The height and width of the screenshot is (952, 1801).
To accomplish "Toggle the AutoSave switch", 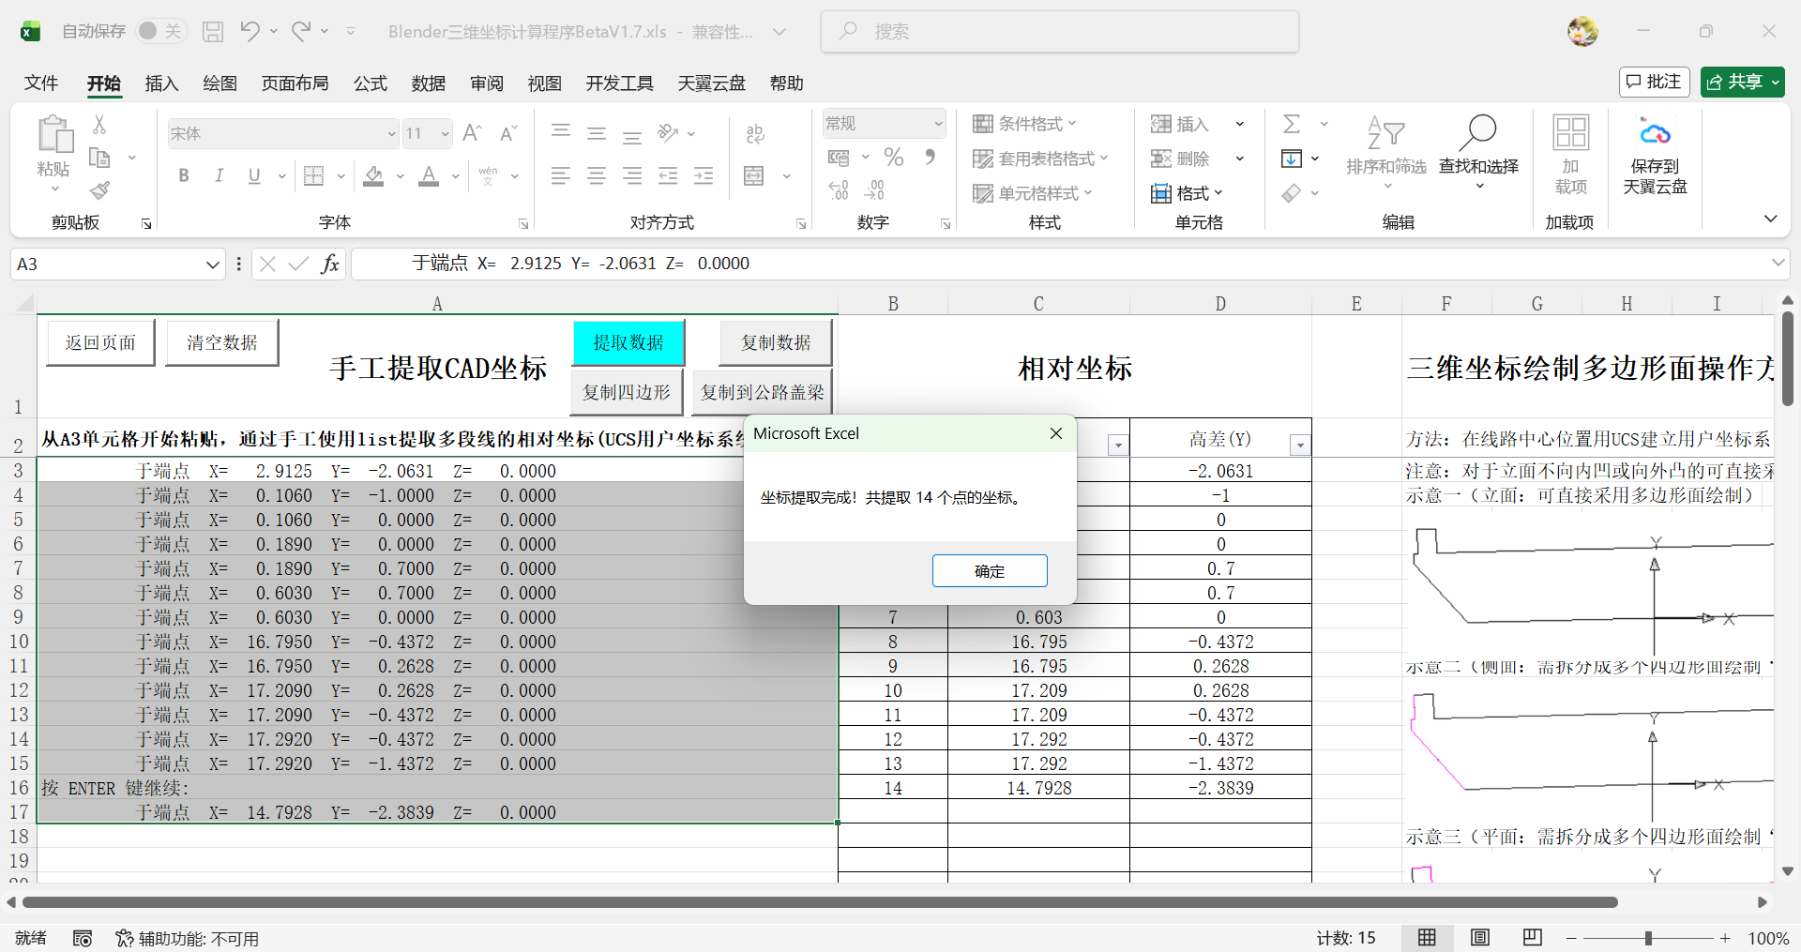I will coord(160,31).
